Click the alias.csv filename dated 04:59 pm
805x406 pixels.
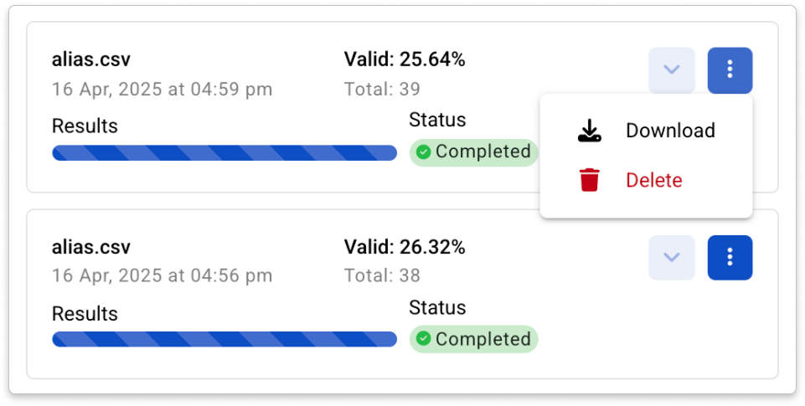pyautogui.click(x=91, y=59)
